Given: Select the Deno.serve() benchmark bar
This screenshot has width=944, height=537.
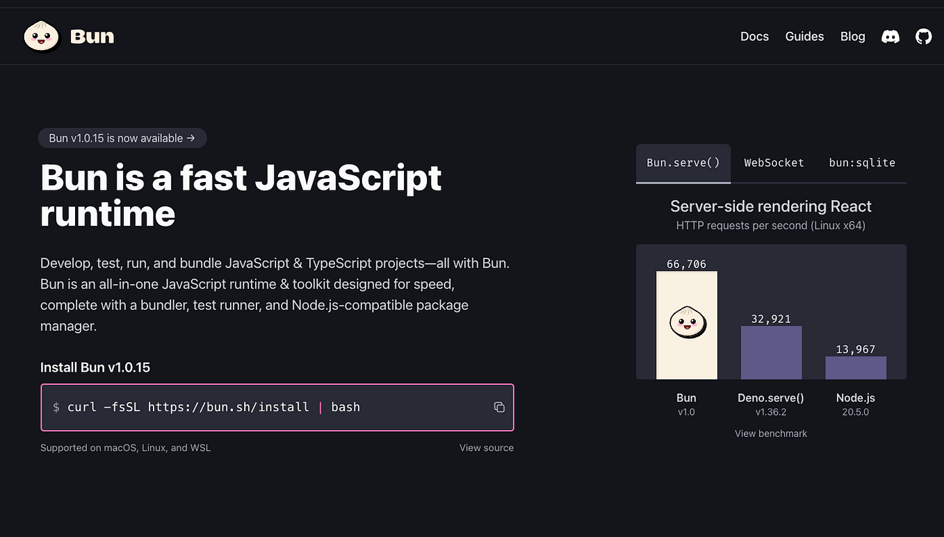Looking at the screenshot, I should click(771, 353).
